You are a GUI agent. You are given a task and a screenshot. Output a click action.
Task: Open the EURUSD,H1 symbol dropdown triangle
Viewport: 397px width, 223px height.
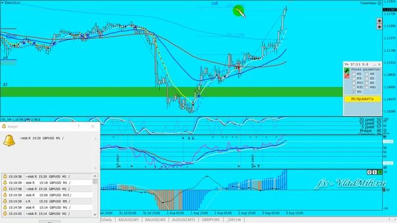pyautogui.click(x=2, y=2)
